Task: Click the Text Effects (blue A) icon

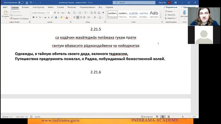Action: click(56, 18)
